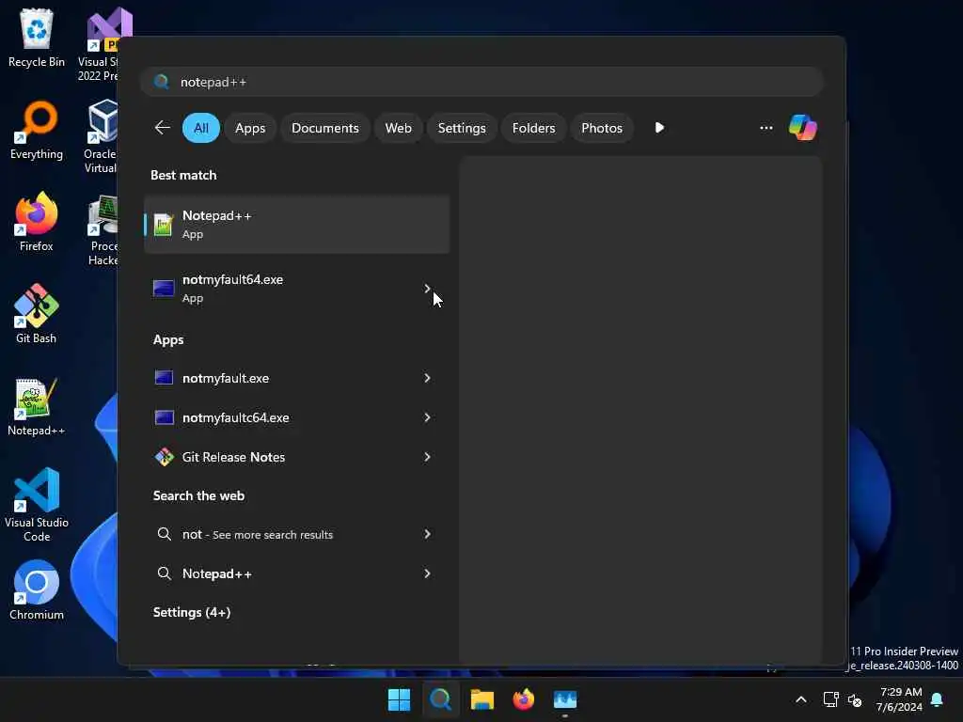Screen dimensions: 963x722
Task: Show hidden tray icons chevron
Action: [x=801, y=699]
